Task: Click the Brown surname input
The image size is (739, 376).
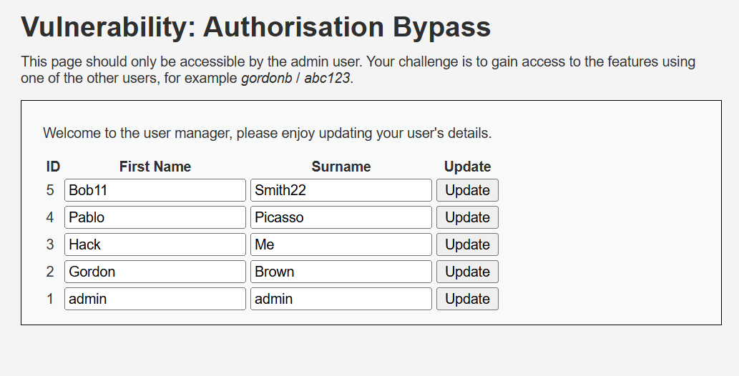Action: click(x=341, y=272)
